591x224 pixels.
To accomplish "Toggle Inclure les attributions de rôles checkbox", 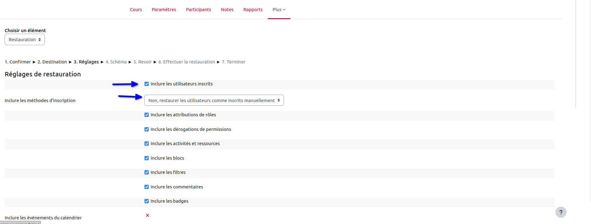I will (x=147, y=115).
